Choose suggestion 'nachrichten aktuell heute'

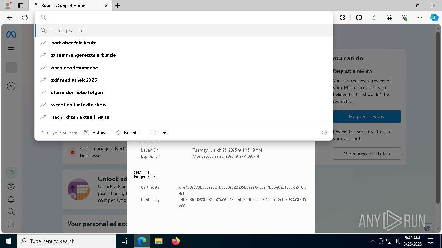tap(183, 117)
